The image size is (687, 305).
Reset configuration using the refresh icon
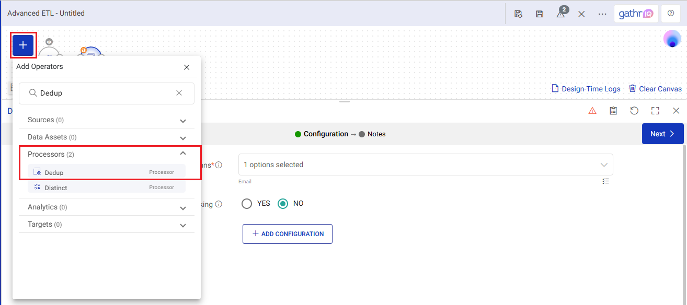[x=634, y=110]
